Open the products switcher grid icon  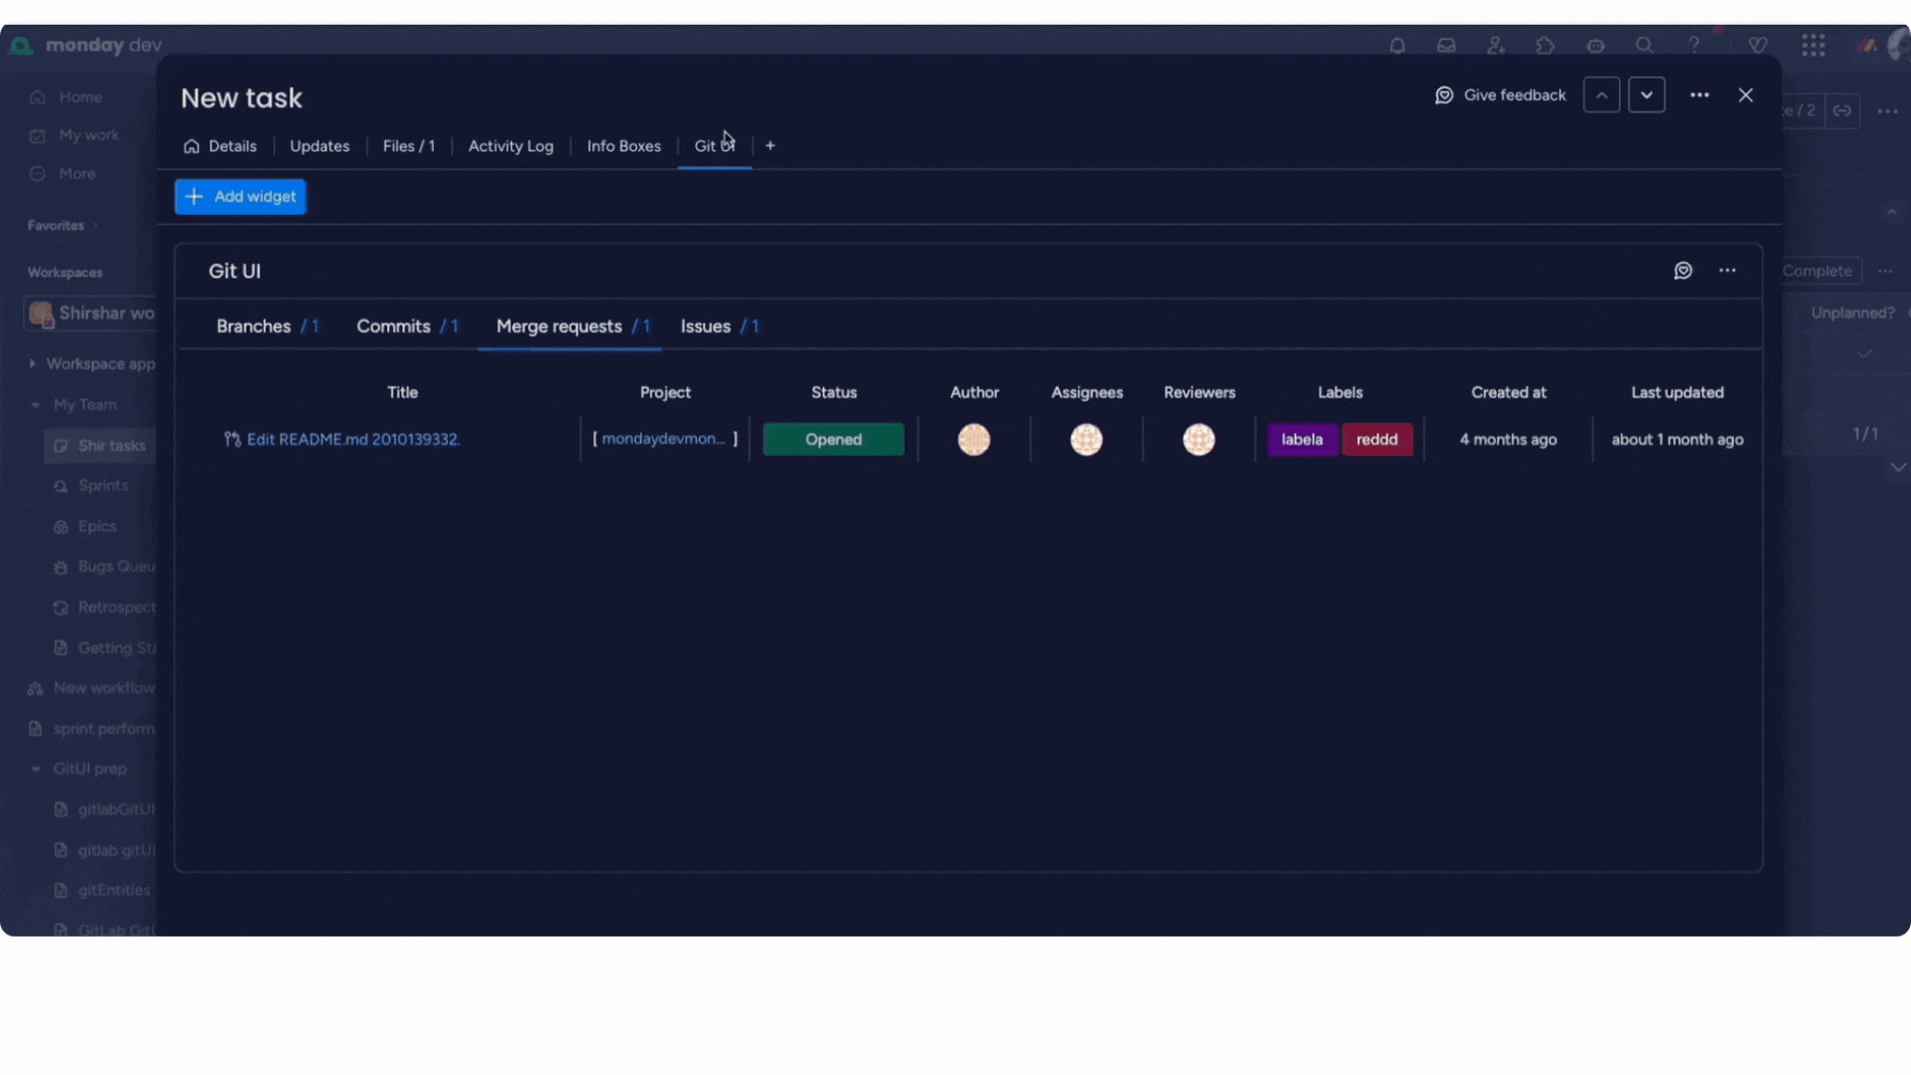coord(1813,46)
